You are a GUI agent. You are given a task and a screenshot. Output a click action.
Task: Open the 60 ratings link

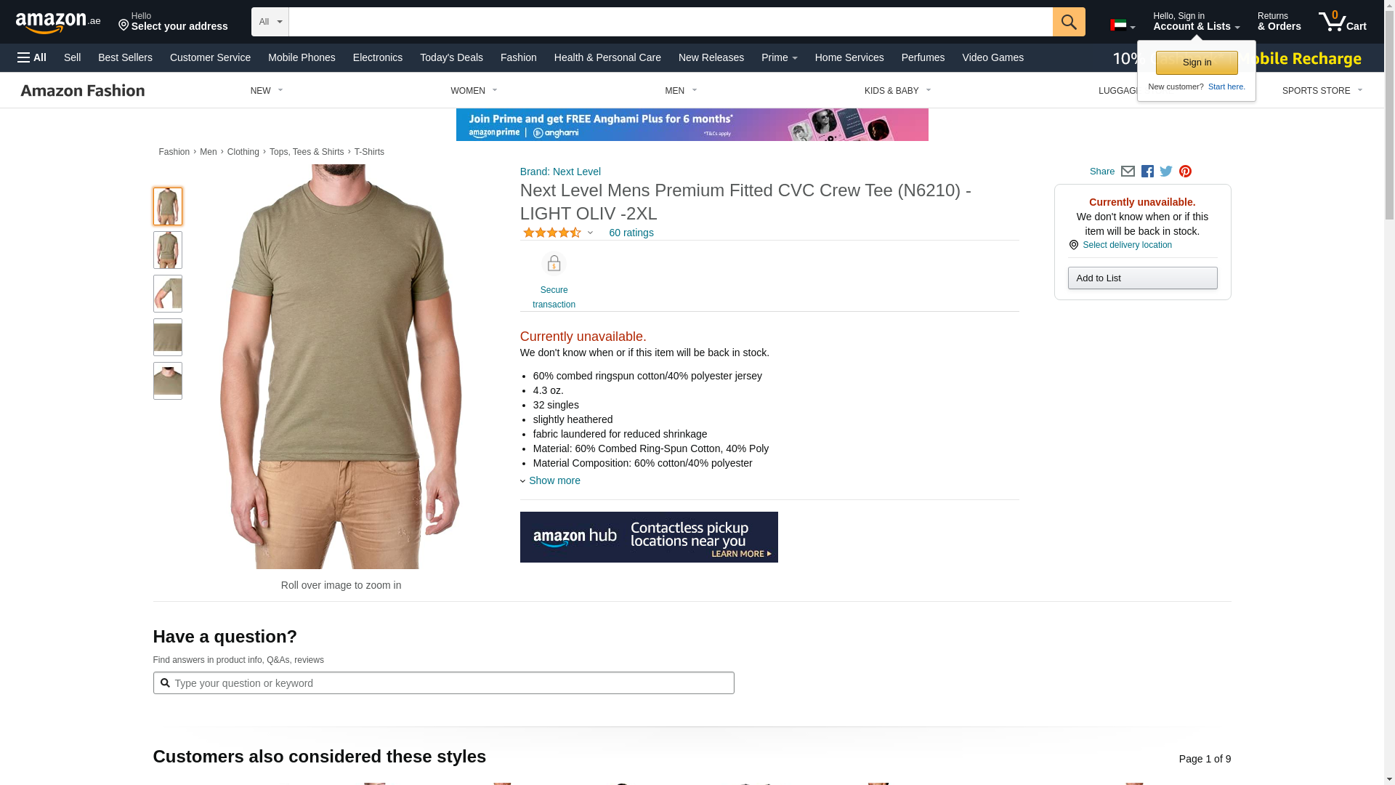pos(631,233)
